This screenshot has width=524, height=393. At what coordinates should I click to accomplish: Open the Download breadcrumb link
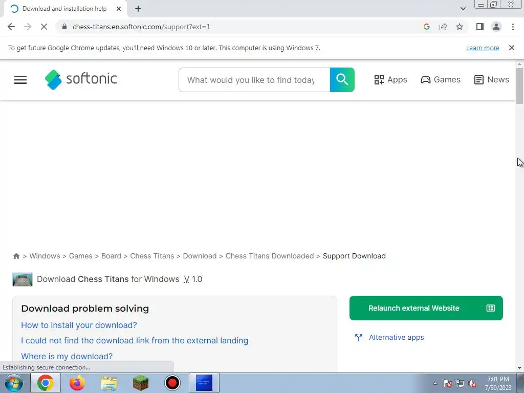[200, 256]
